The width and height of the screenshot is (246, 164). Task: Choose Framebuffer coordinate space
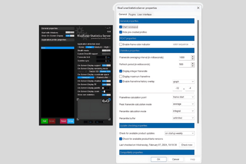click(x=102, y=77)
